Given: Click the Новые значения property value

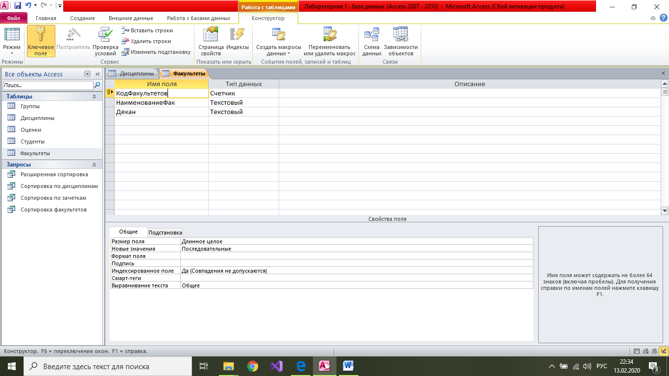Looking at the screenshot, I should click(x=357, y=249).
